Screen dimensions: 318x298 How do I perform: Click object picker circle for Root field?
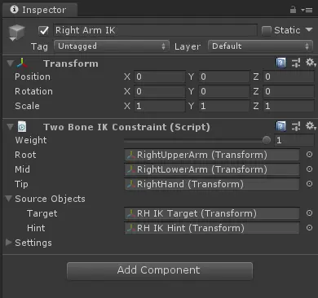click(x=309, y=155)
